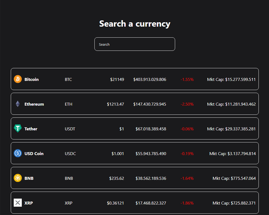Click the BTC ticker symbol

click(x=68, y=79)
